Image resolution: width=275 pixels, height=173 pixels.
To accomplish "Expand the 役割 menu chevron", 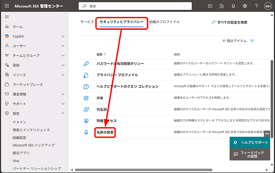I will (x=63, y=65).
